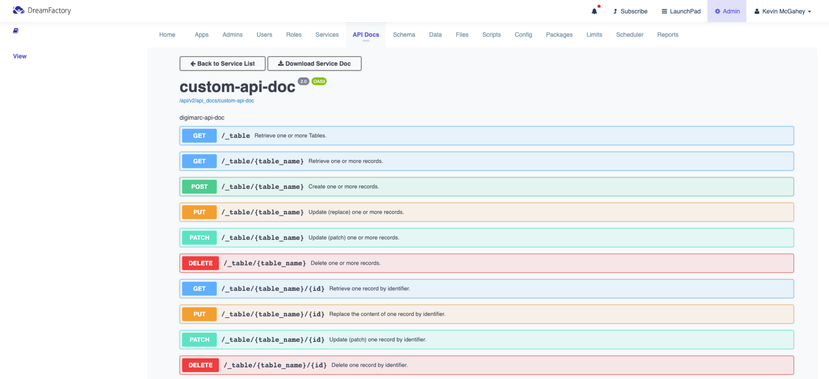This screenshot has height=379, width=829.
Task: Expand GET Retrieve one record by identifier
Action: click(x=486, y=289)
